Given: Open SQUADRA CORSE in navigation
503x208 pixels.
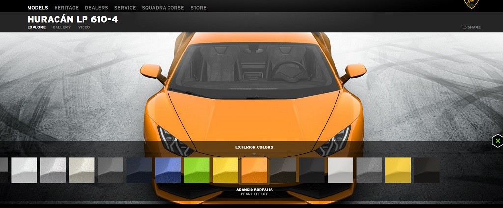Looking at the screenshot, I should click(163, 8).
